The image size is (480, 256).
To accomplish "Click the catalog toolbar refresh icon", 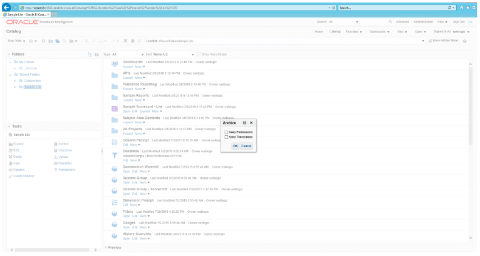I will click(x=43, y=41).
